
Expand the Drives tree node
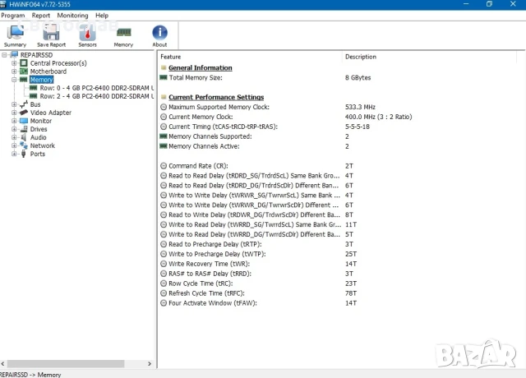click(x=14, y=129)
